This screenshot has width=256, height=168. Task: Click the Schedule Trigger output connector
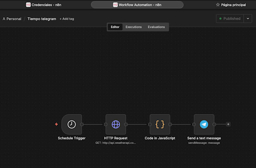(x=82, y=124)
